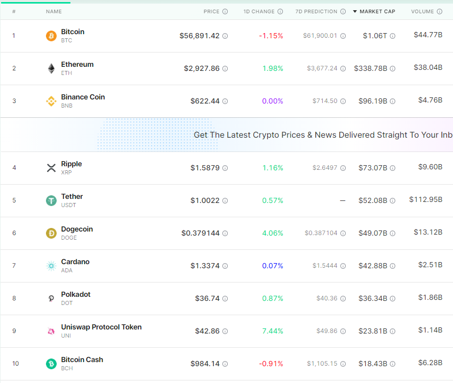Select Tether's $112.95B volume value

(x=425, y=199)
